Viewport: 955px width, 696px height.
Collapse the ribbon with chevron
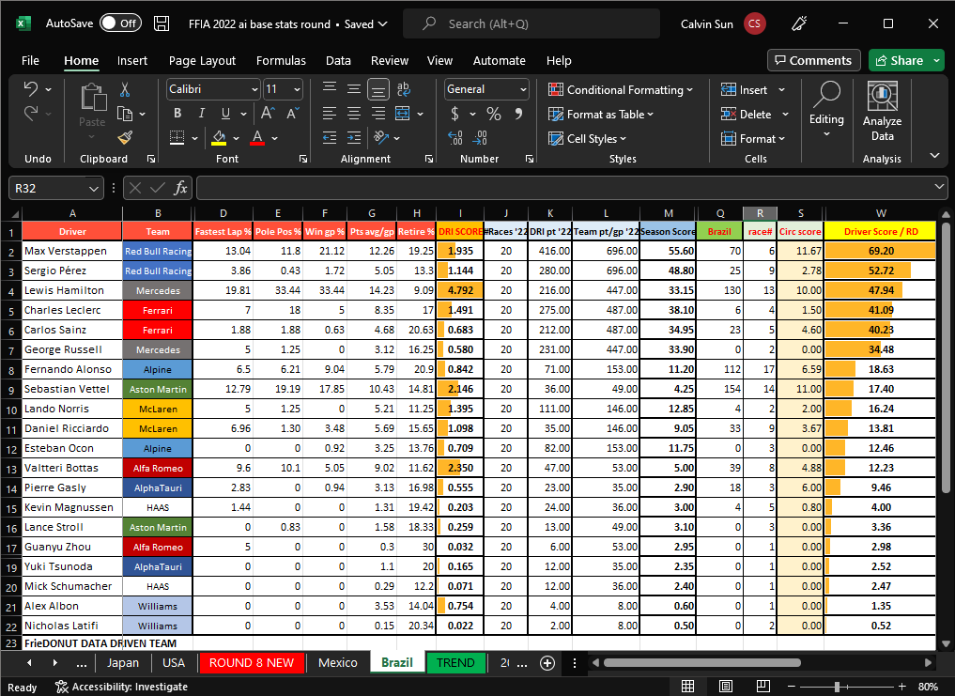[x=935, y=156]
